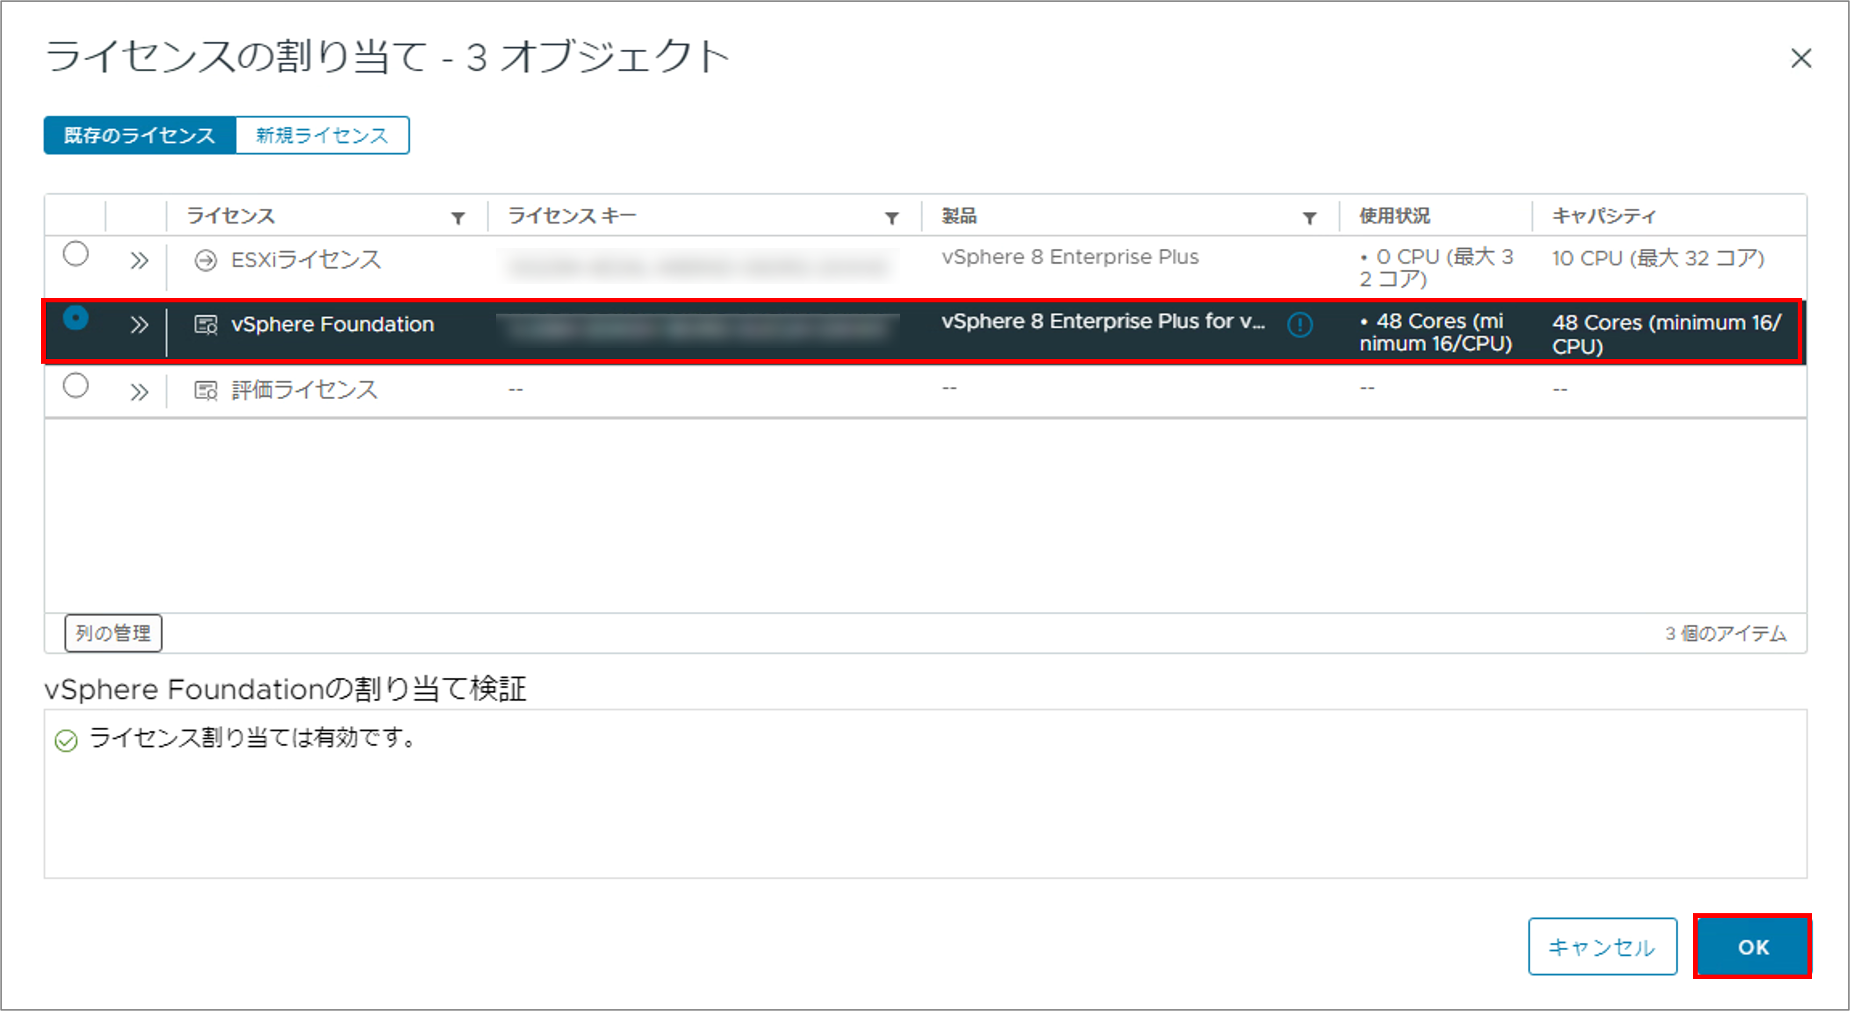This screenshot has height=1011, width=1850.
Task: Sort by the ライセンス キー column header
Action: click(x=573, y=216)
